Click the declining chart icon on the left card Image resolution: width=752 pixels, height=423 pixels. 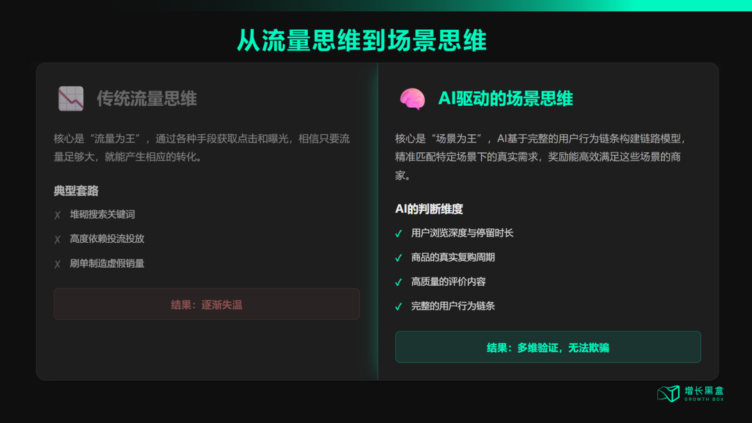tap(69, 98)
